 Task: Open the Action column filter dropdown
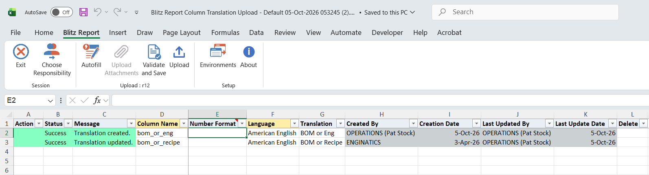[x=39, y=123]
